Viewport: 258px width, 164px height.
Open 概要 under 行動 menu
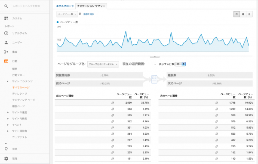[15, 69]
